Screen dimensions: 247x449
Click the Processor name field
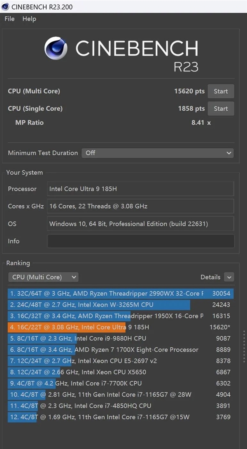[141, 189]
